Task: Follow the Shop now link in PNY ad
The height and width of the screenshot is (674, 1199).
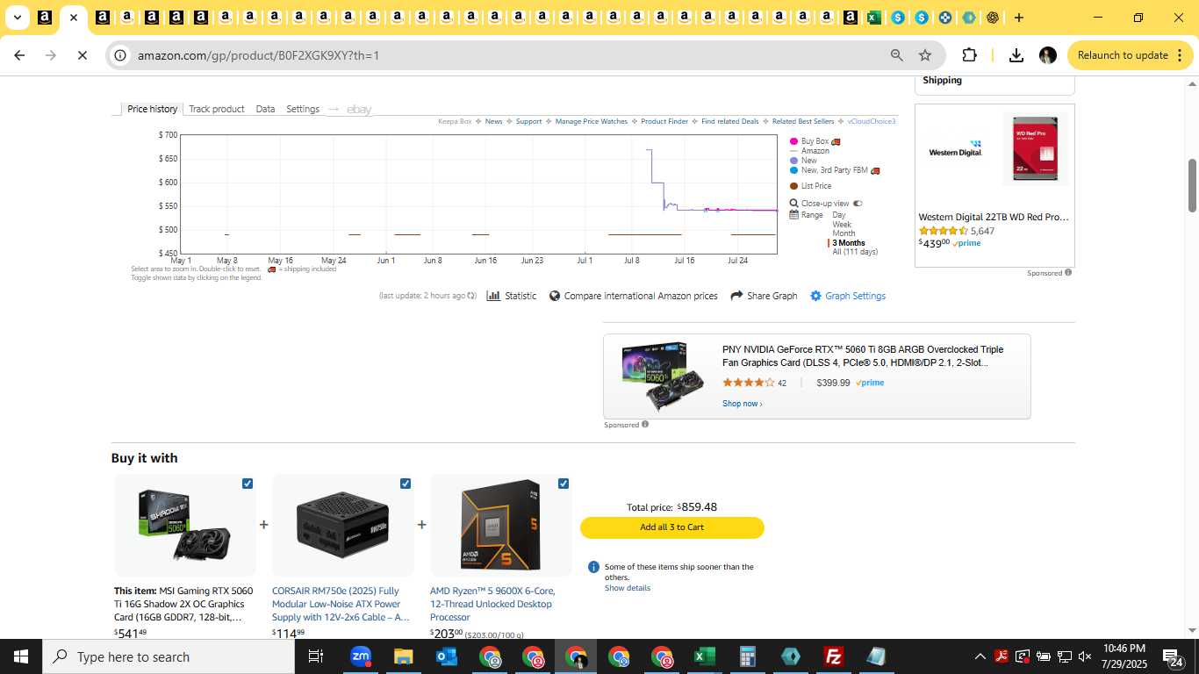Action: (x=743, y=404)
